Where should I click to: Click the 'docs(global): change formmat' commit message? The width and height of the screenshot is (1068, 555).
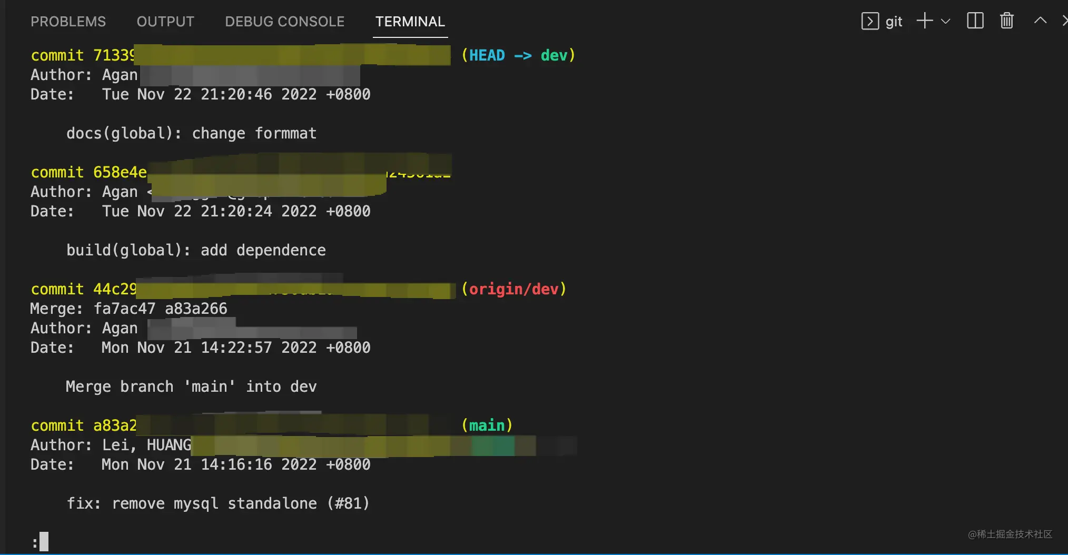(x=191, y=133)
